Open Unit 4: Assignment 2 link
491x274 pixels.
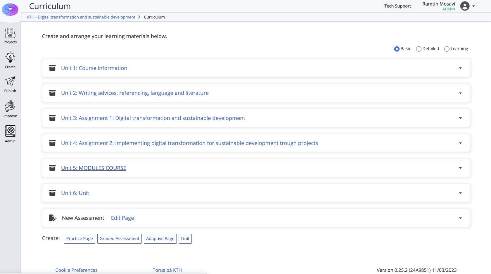(189, 143)
